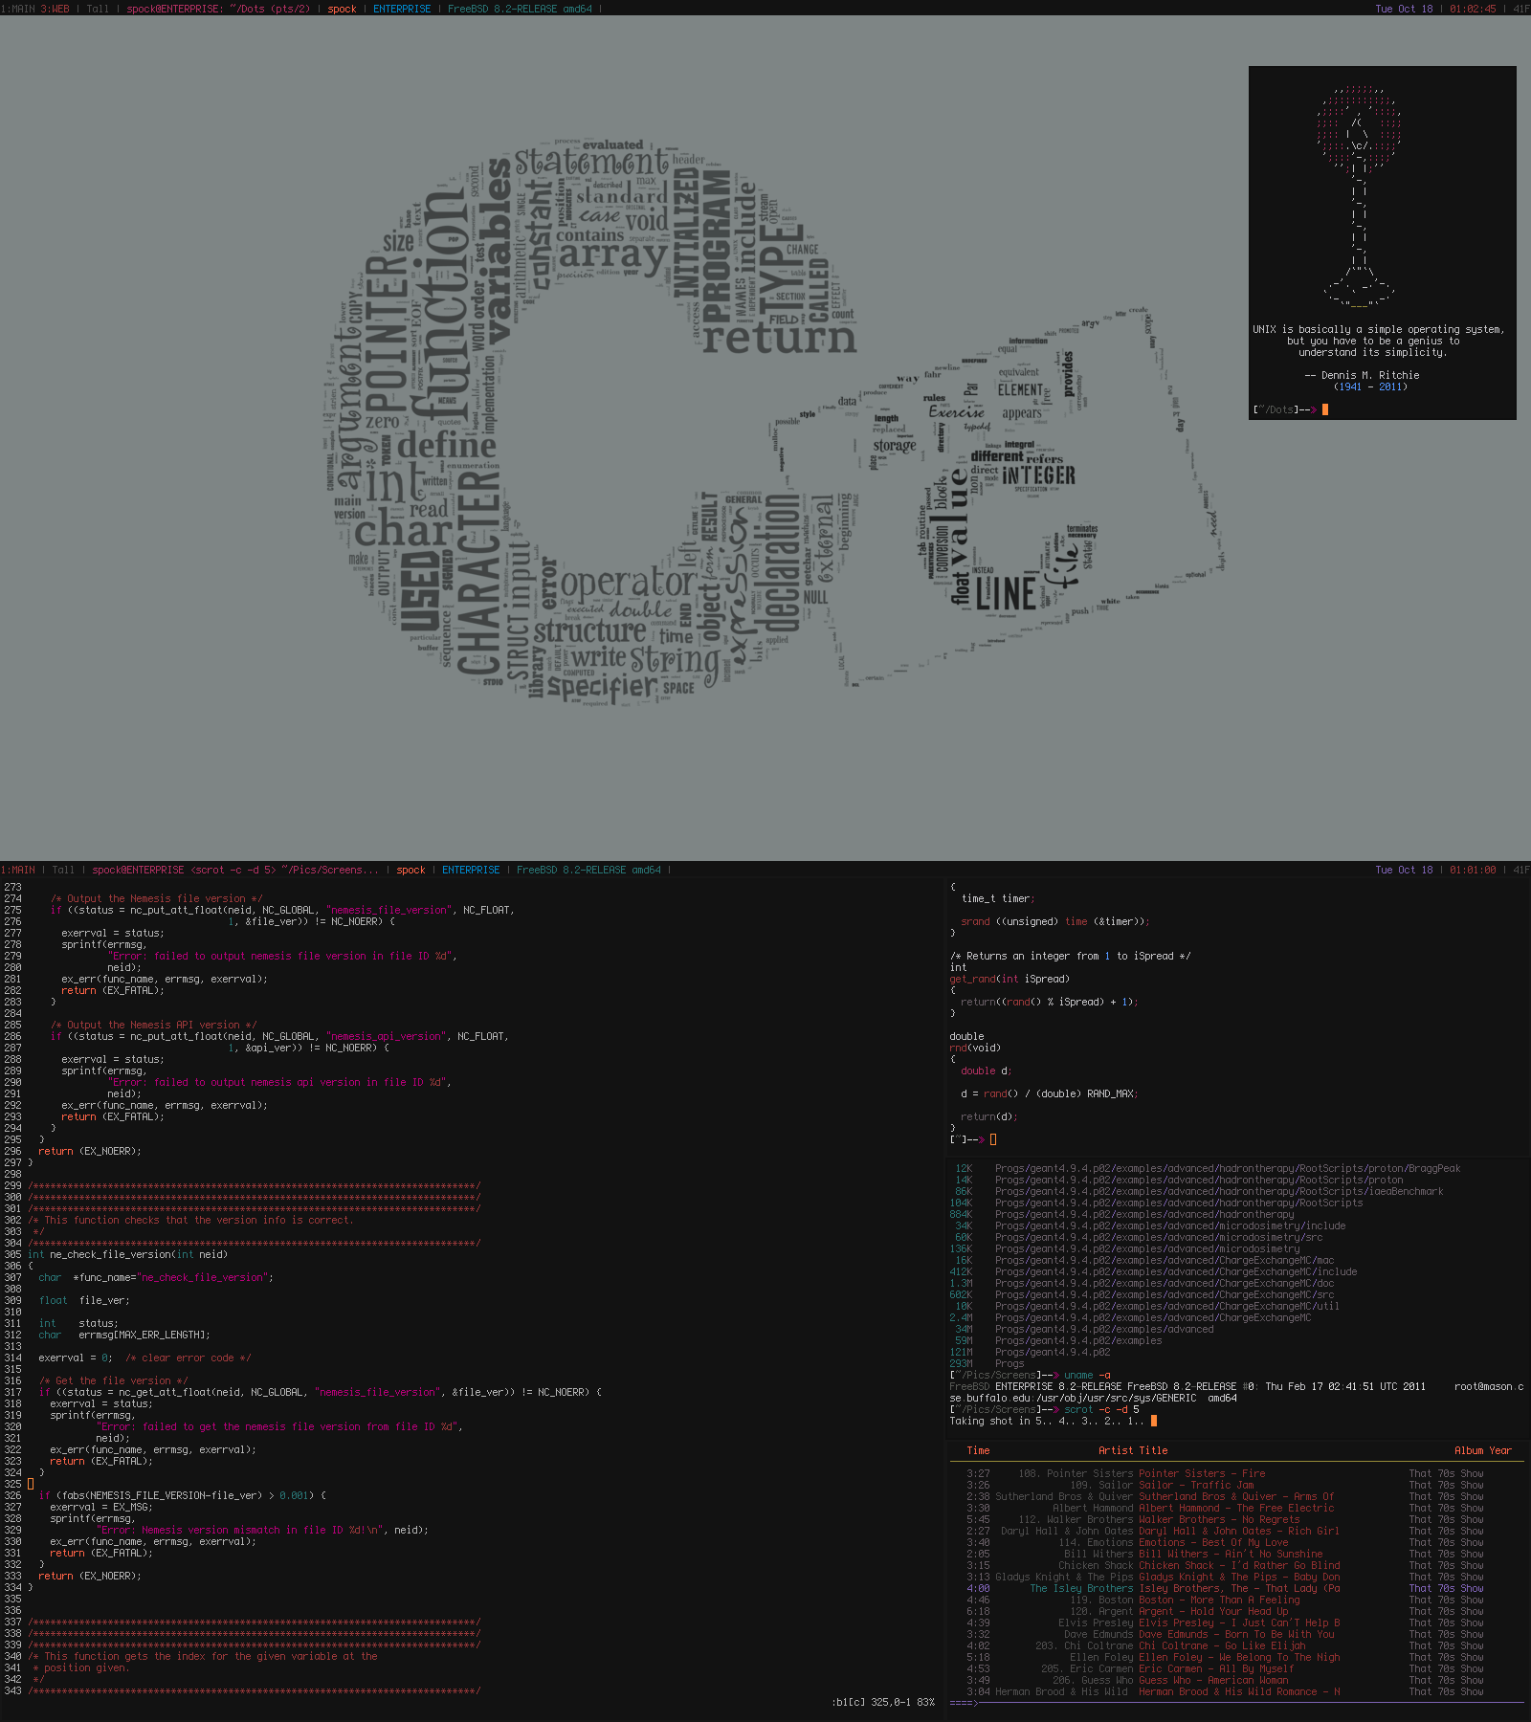Click the 41F temperature in top-right corner
This screenshot has width=1531, height=1722.
[1520, 9]
